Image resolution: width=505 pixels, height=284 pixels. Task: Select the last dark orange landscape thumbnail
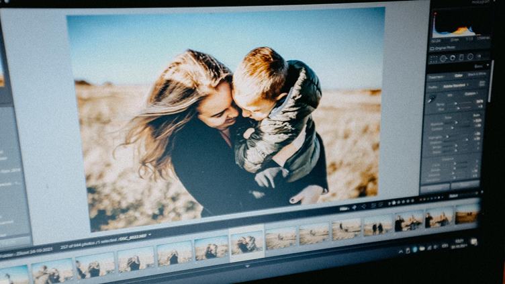(466, 214)
